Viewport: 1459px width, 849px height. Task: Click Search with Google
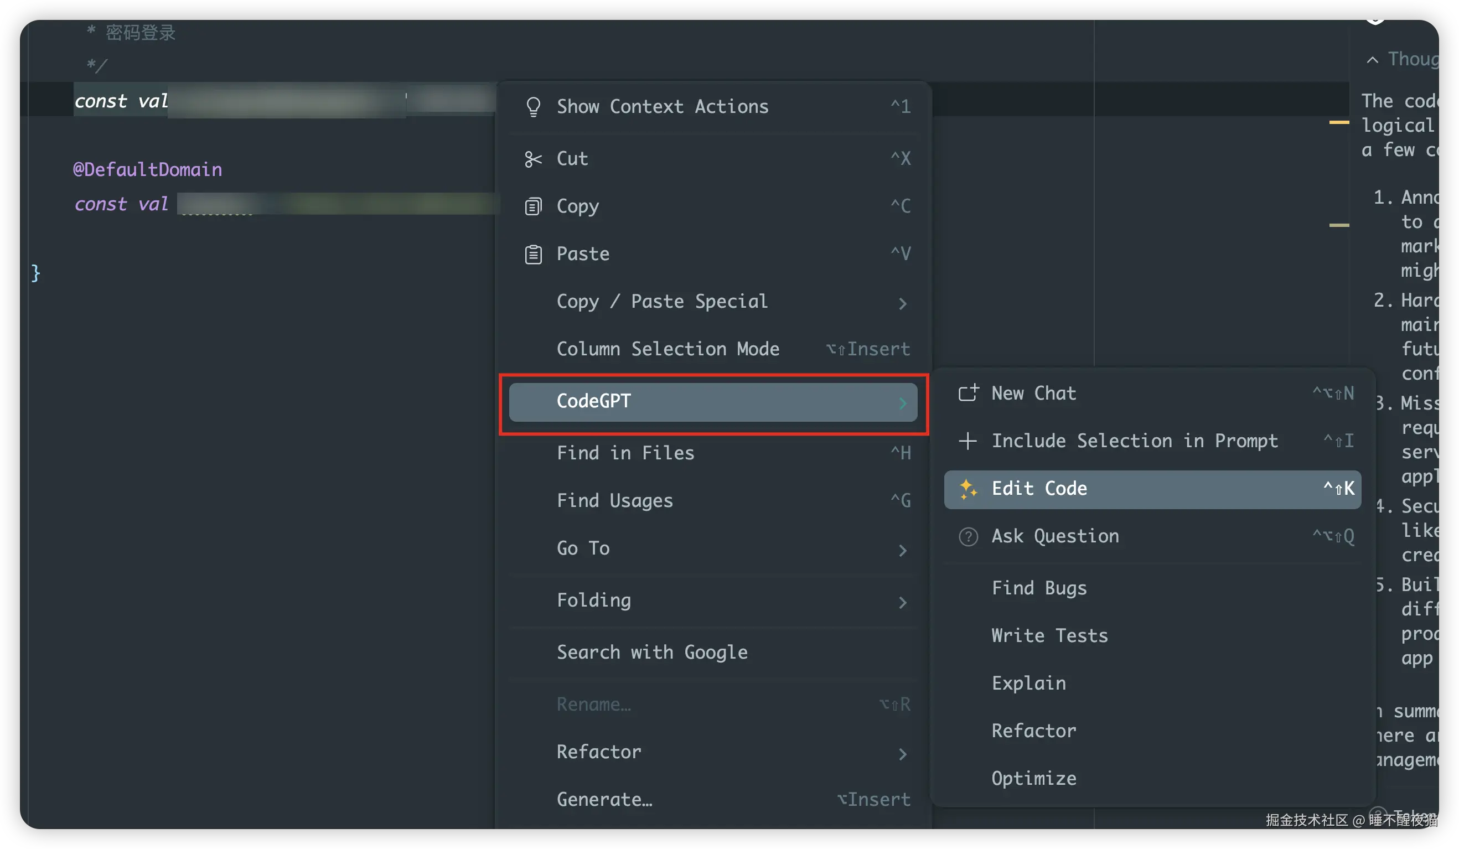652,652
